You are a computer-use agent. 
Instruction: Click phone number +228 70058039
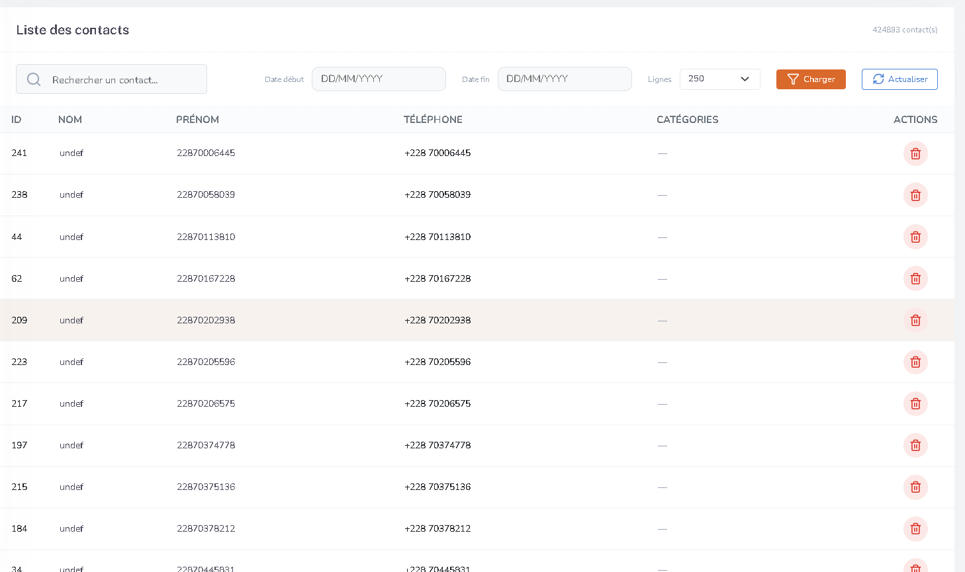click(x=437, y=194)
